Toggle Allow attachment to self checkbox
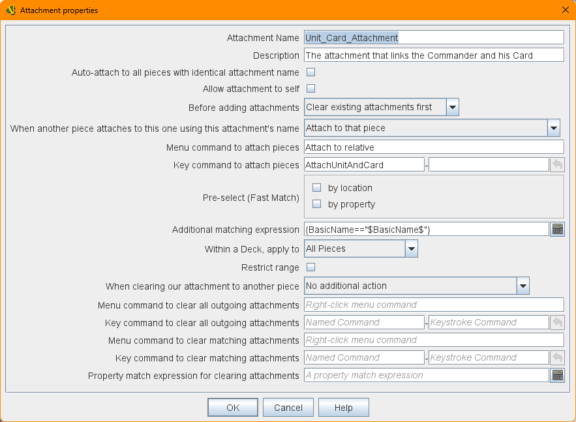The width and height of the screenshot is (576, 422). (x=311, y=88)
